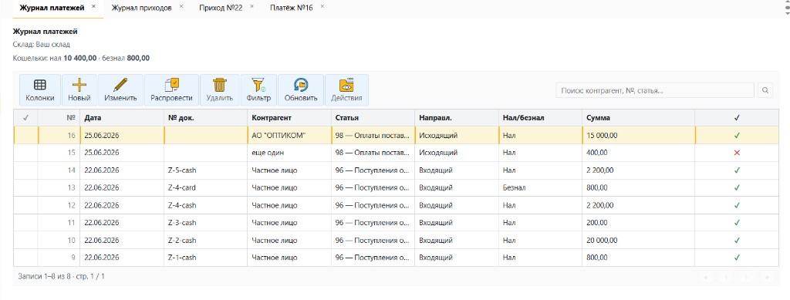The width and height of the screenshot is (790, 300).
Task: Click the green checkmark in row 13
Action: click(x=737, y=187)
